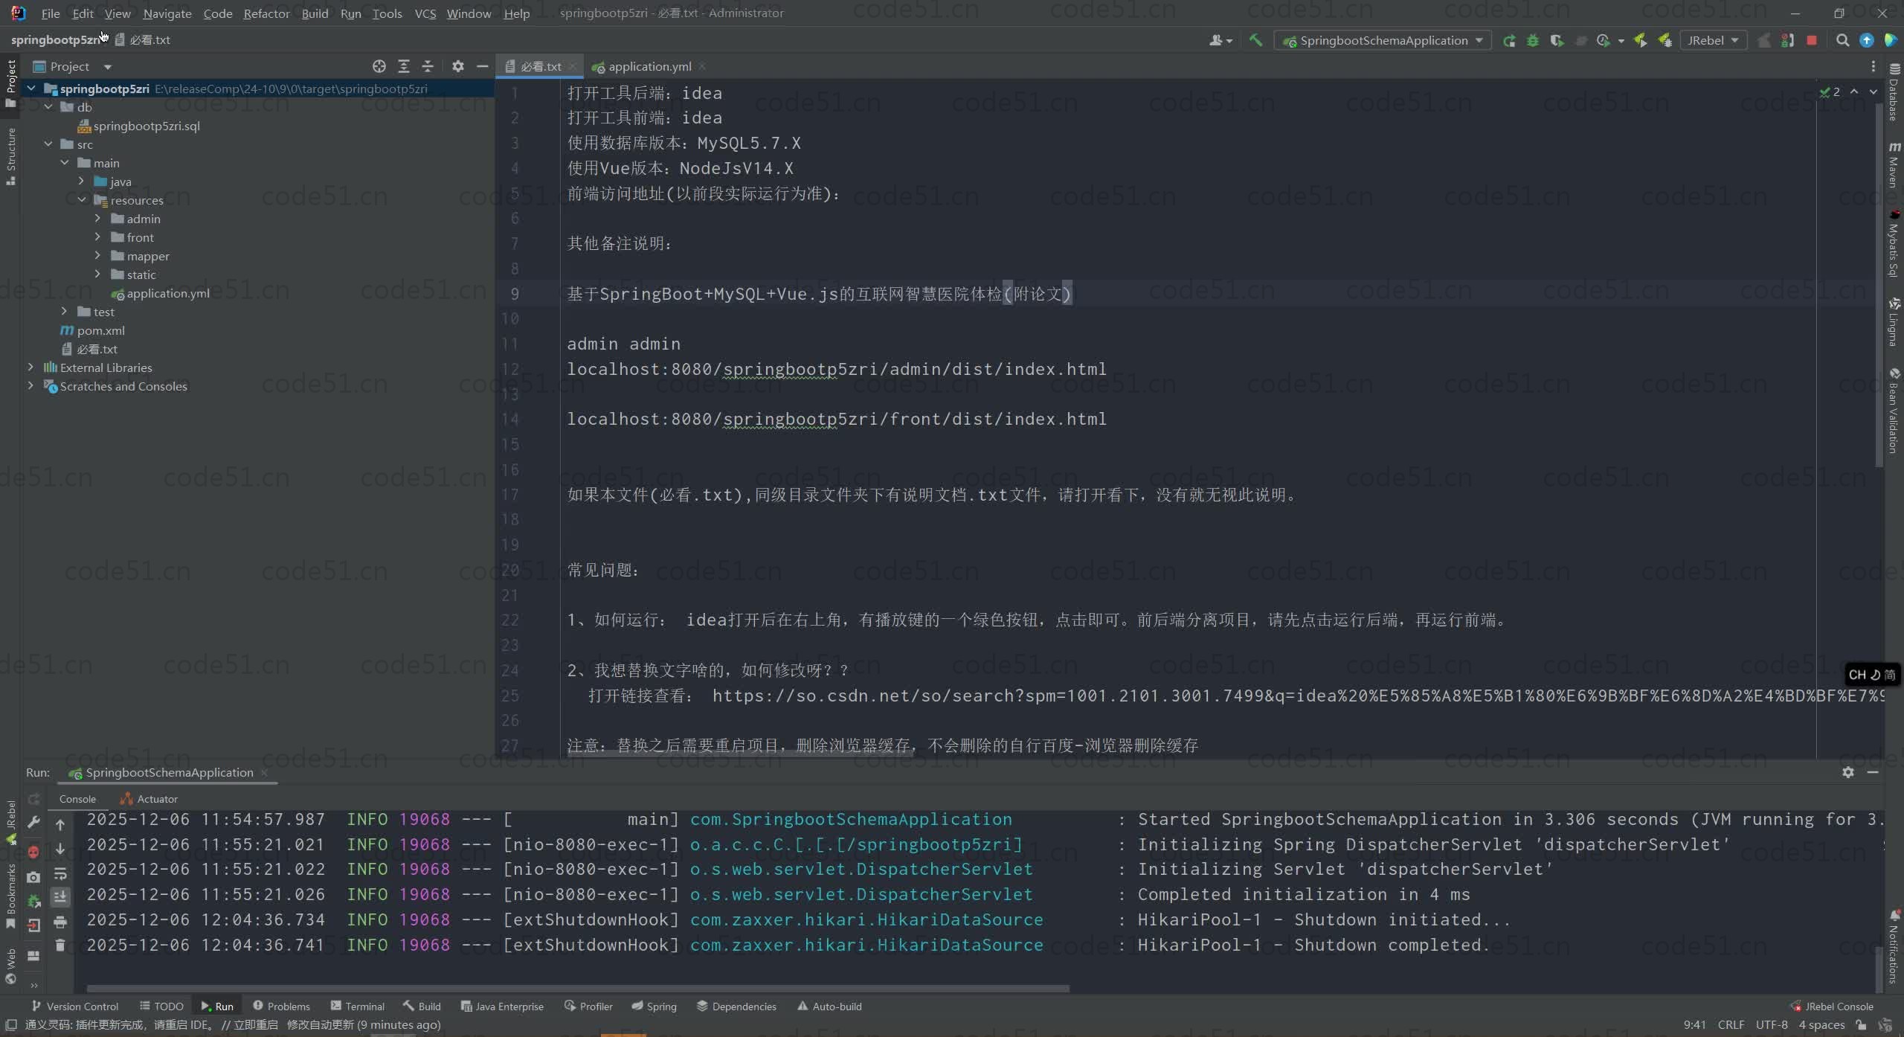
Task: Click the green Build project hammer icon
Action: pyautogui.click(x=1255, y=40)
